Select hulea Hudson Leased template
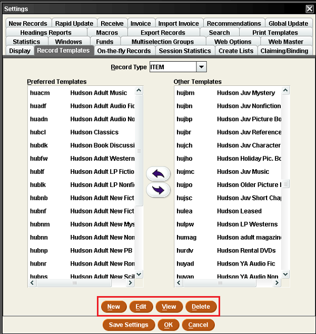This screenshot has width=316, height=334. pos(228,211)
